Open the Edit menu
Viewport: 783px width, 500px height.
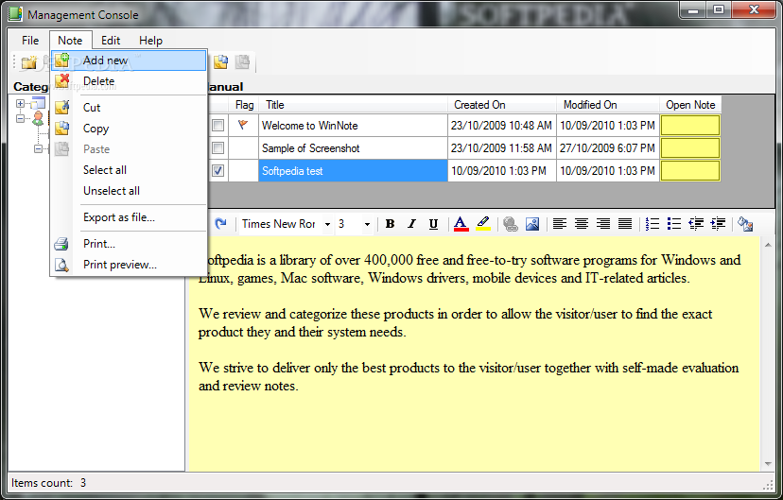coord(111,41)
